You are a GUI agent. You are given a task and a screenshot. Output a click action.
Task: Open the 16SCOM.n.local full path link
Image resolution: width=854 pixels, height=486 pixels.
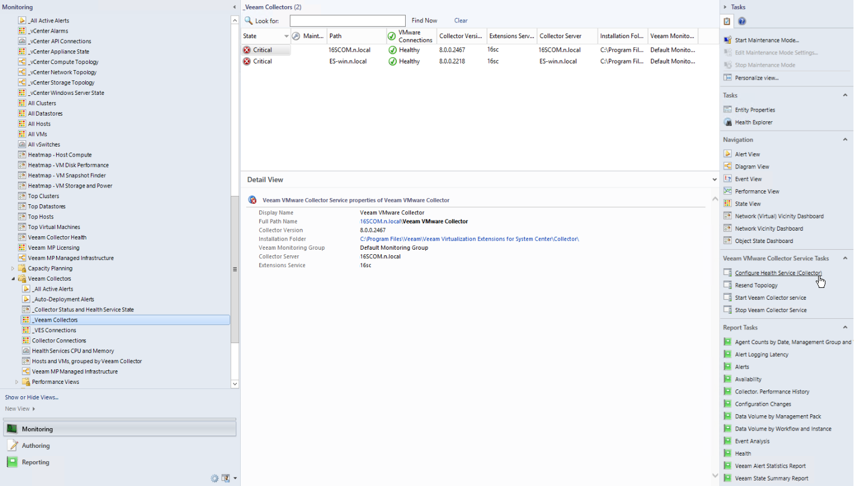pyautogui.click(x=380, y=221)
